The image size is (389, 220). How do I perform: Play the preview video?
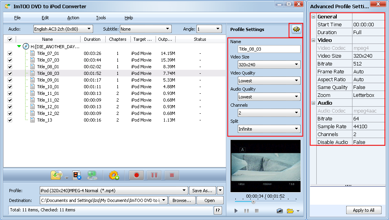click(x=236, y=211)
